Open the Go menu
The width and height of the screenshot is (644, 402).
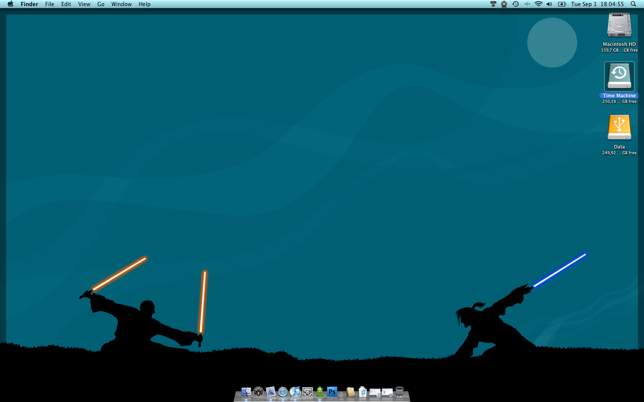coord(101,4)
